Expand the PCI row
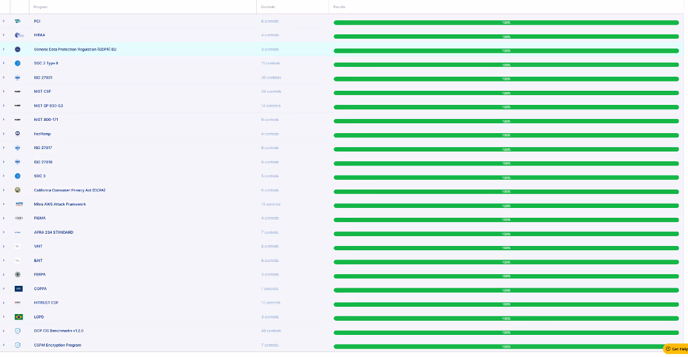This screenshot has width=688, height=357. point(4,21)
